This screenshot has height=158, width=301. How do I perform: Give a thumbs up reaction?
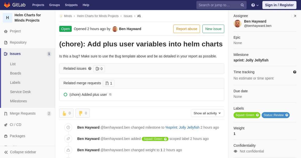coord(66,113)
